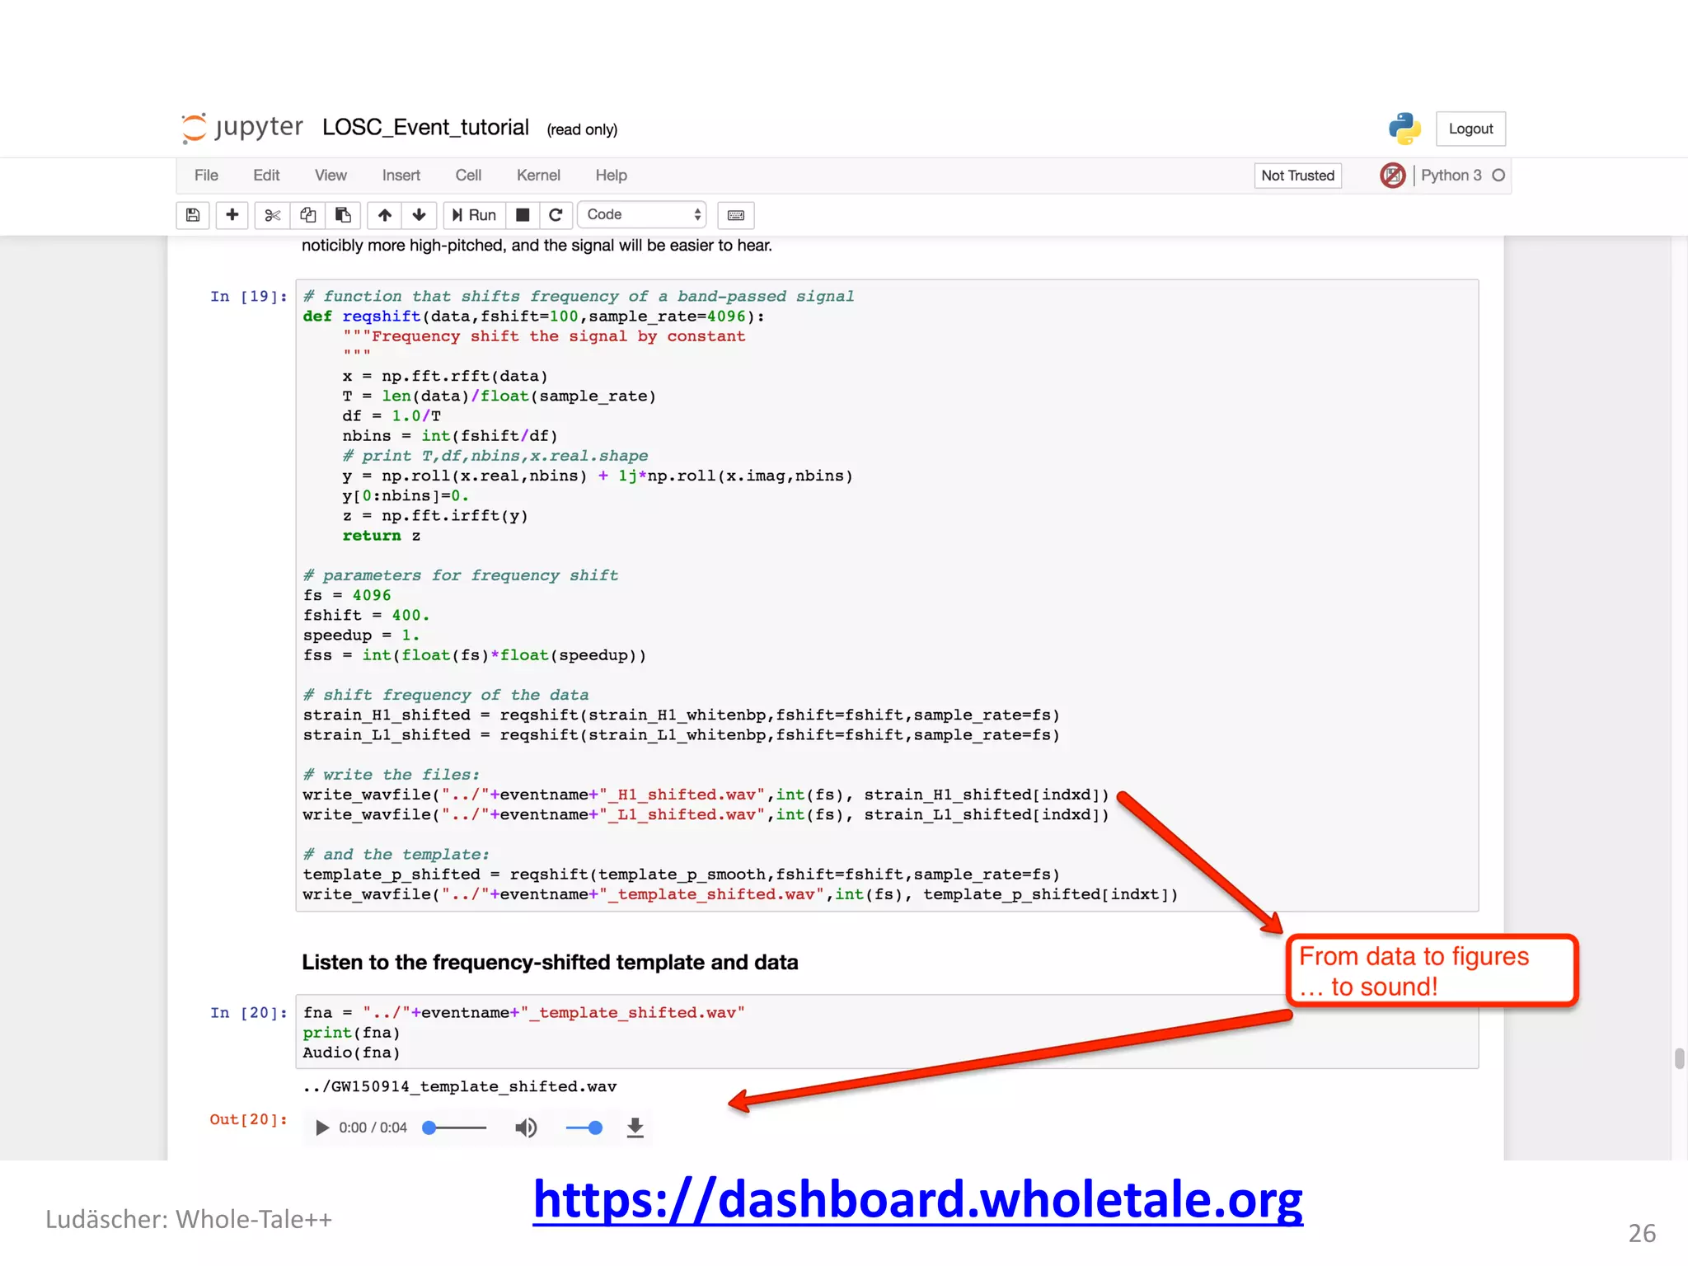Screen dimensions: 1688x1266
Task: Open the dashboard.wholetale.org link
Action: [917, 1199]
